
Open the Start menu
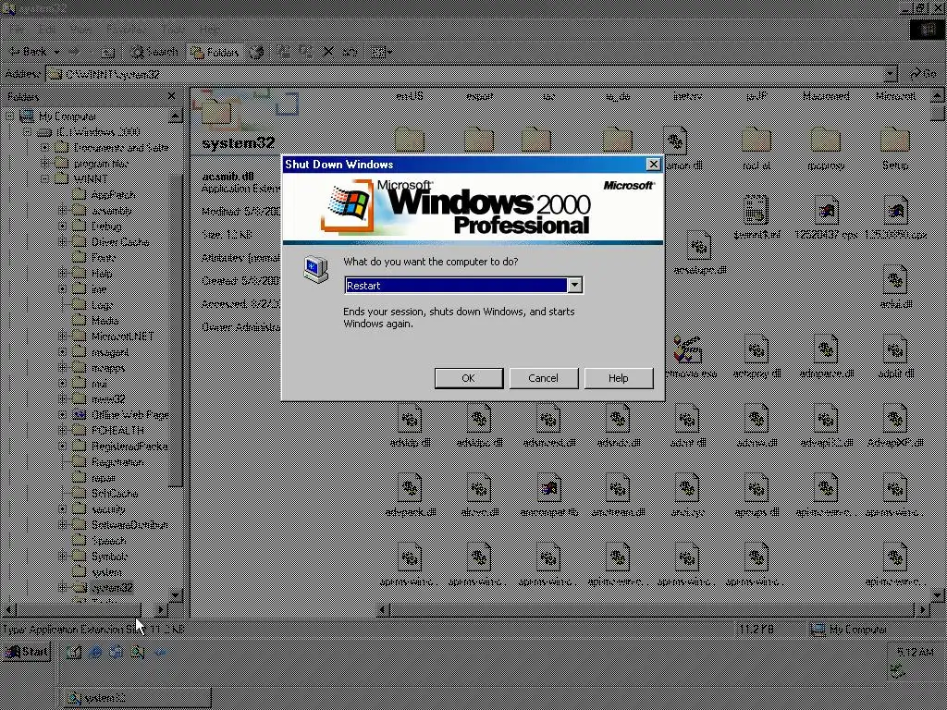point(27,652)
